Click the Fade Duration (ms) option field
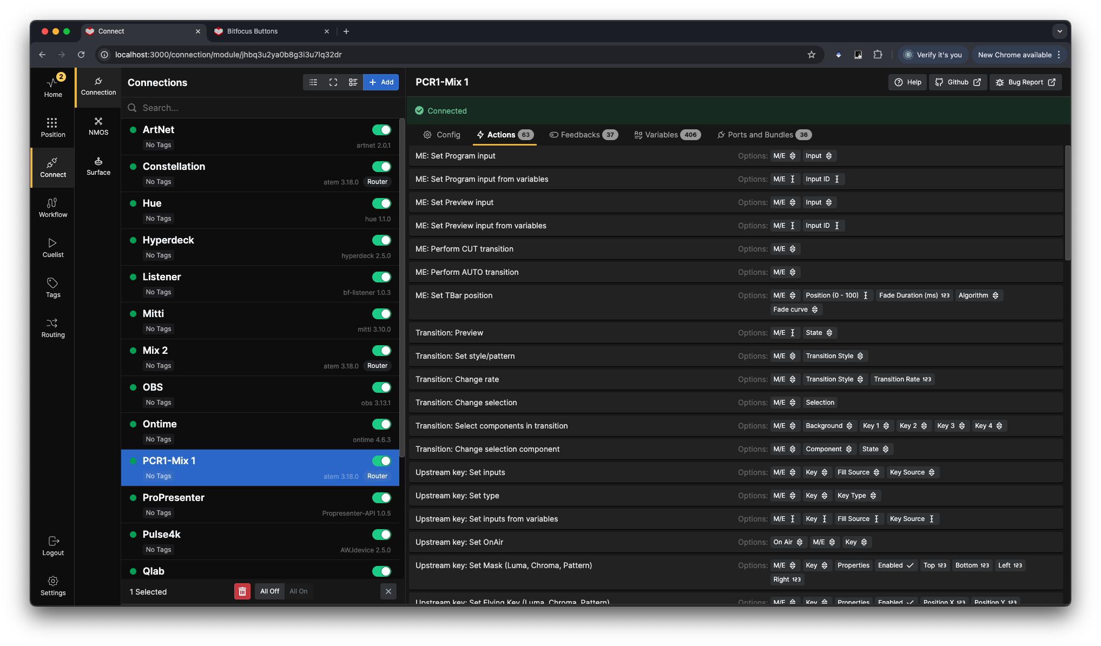Screen dimensions: 1101x646 coord(913,295)
